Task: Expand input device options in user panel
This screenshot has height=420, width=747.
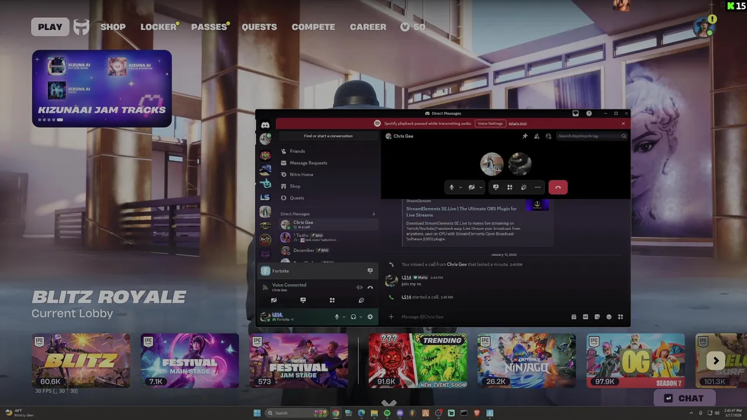Action: pos(344,317)
